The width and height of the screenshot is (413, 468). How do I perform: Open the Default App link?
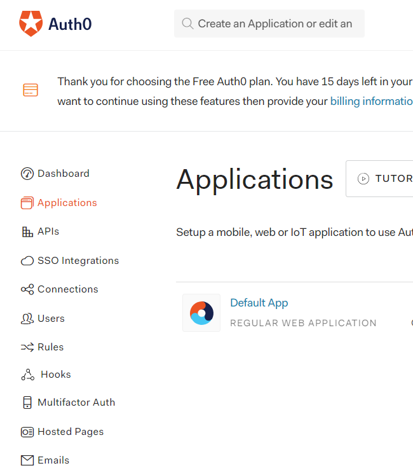(x=259, y=303)
